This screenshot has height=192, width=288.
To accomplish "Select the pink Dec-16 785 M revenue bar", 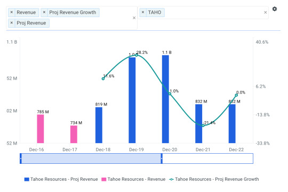I will coord(41,129).
